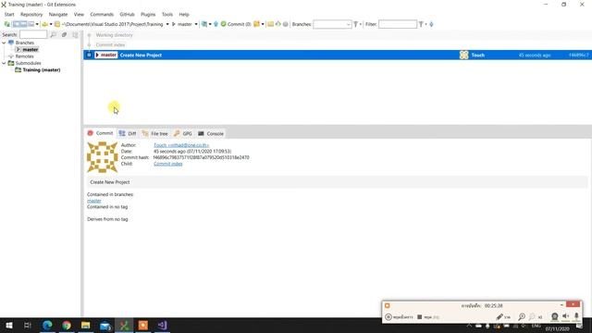Click the Commit (0) toolbar button
592x333 pixels.
click(236, 24)
